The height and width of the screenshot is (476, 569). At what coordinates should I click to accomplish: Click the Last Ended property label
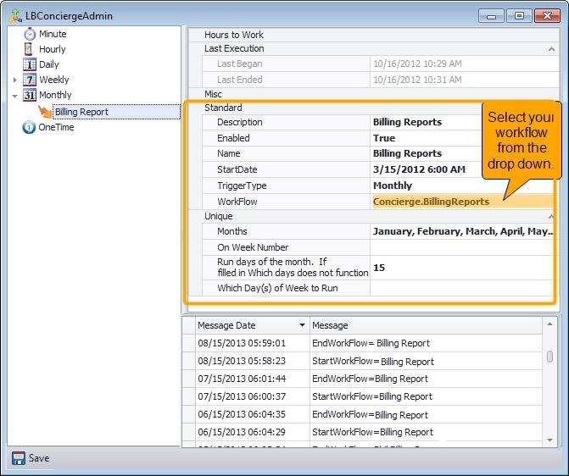pos(239,80)
